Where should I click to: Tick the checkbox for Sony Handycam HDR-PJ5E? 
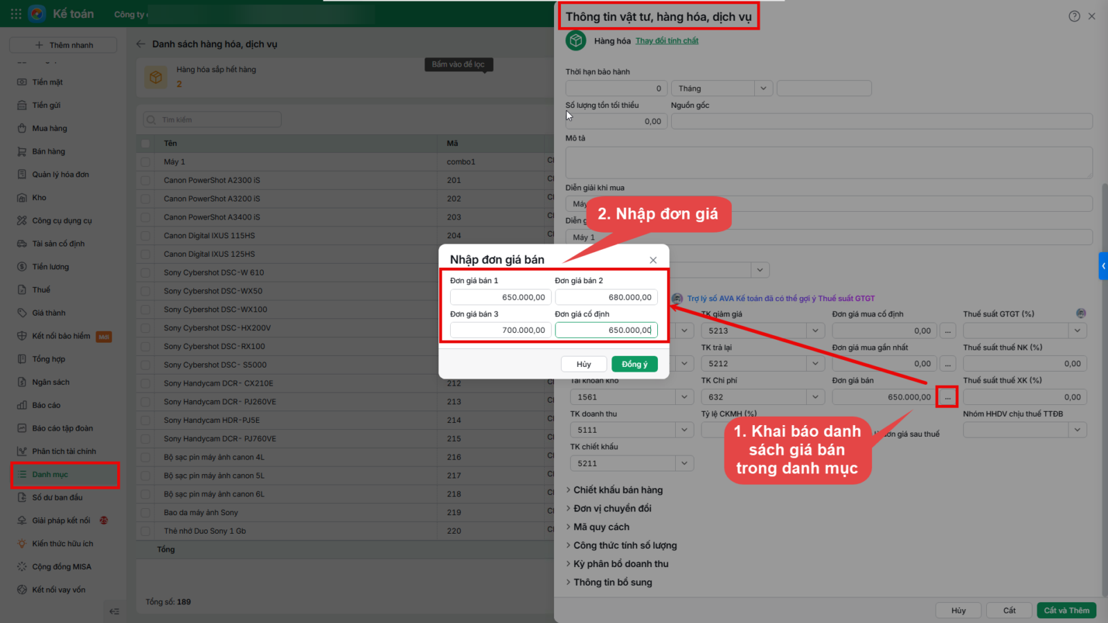click(x=145, y=420)
